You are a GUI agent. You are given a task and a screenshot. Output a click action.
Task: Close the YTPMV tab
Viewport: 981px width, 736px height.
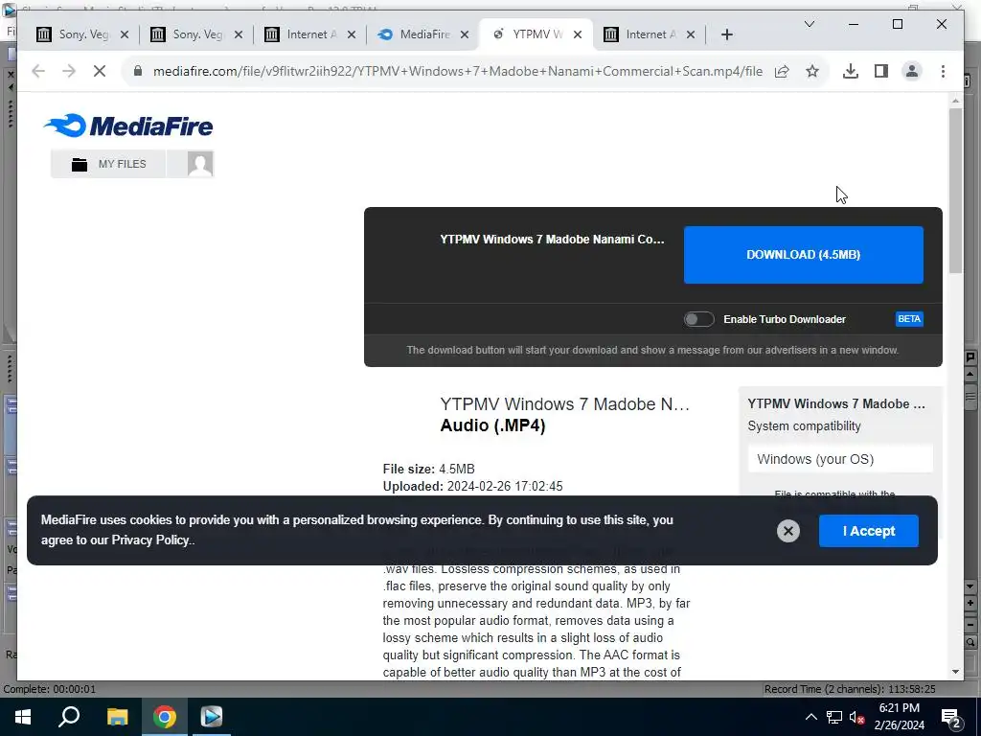578,35
